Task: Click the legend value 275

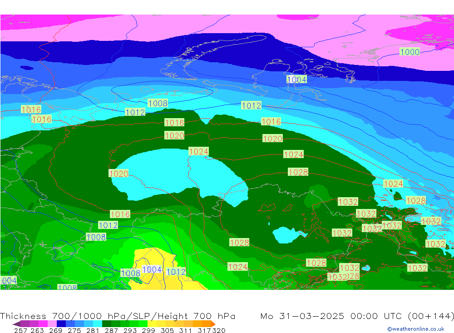Action: tap(74, 330)
